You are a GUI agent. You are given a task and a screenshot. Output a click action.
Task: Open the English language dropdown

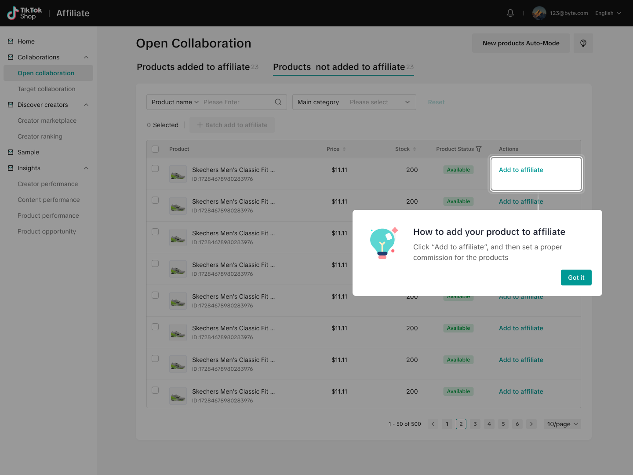coord(608,13)
